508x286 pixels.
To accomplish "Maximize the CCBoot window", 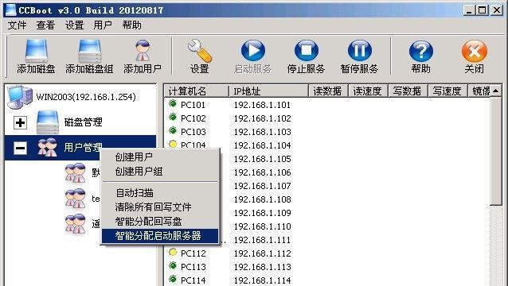I will point(482,10).
